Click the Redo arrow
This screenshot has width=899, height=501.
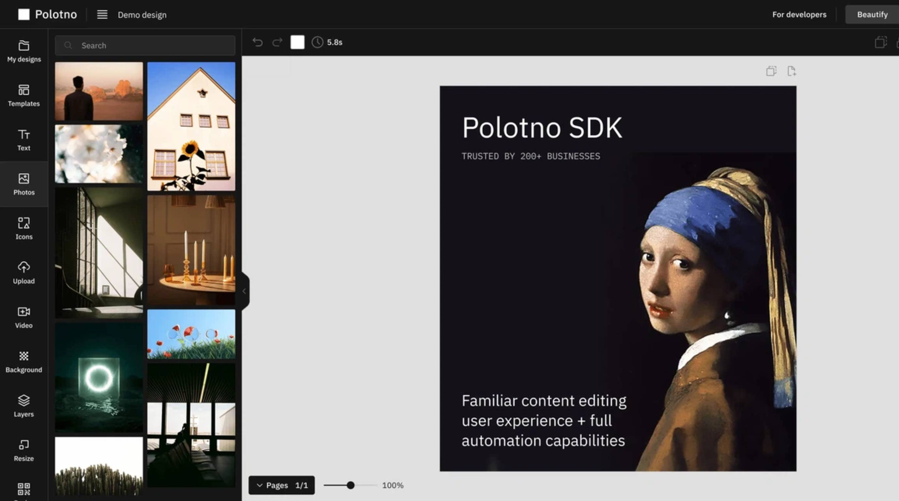(x=277, y=42)
